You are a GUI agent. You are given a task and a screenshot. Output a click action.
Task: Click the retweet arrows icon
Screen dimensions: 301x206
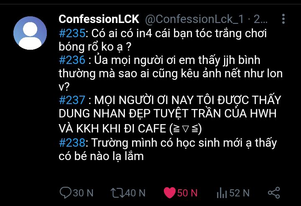click(117, 193)
